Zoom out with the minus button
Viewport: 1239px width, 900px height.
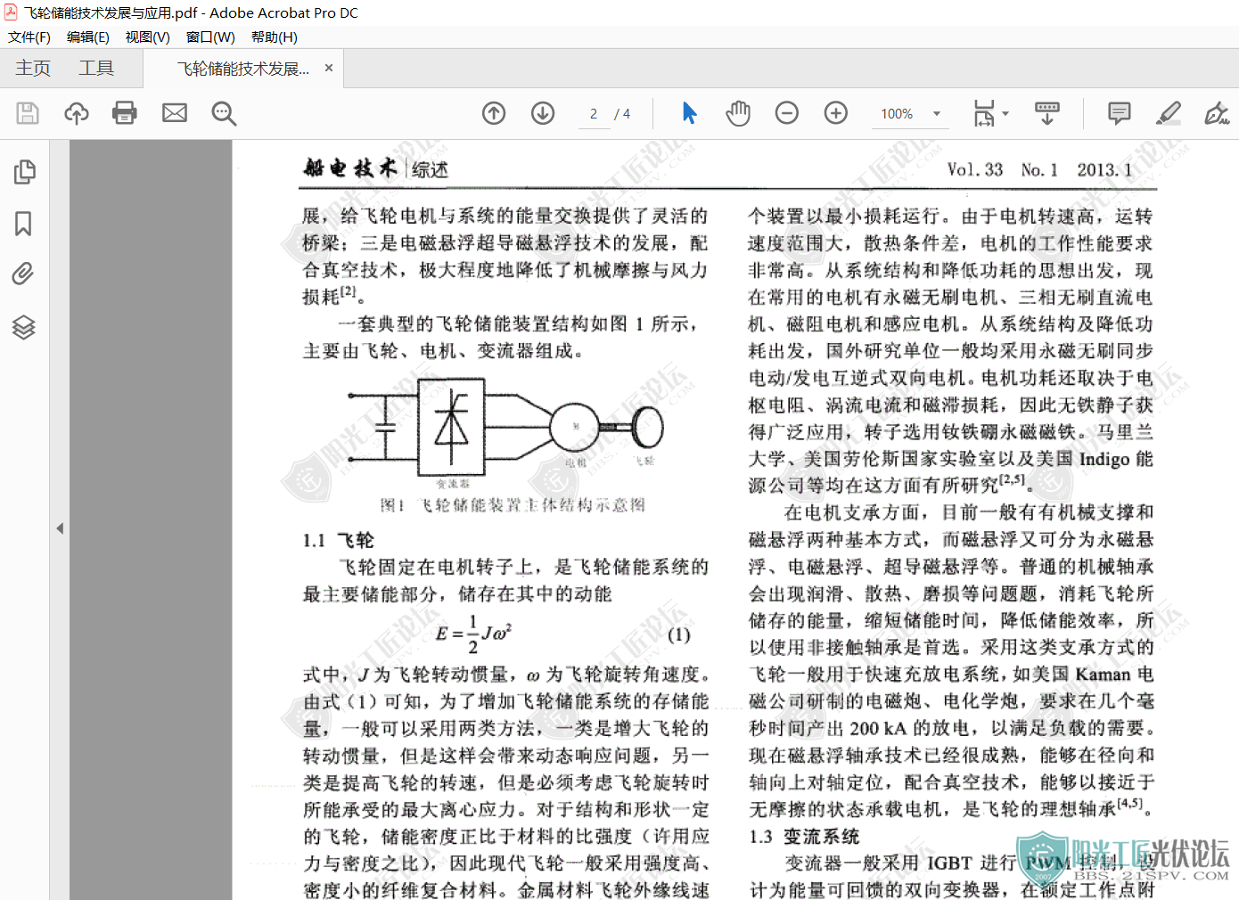pyautogui.click(x=787, y=113)
